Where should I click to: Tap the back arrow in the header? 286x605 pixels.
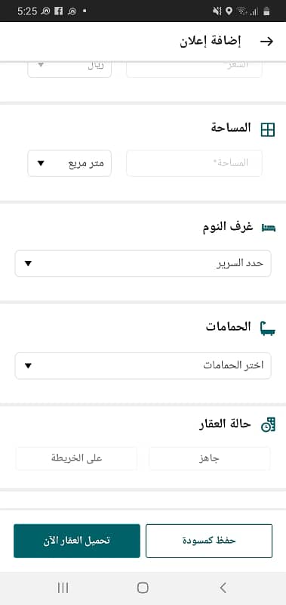[x=266, y=42]
